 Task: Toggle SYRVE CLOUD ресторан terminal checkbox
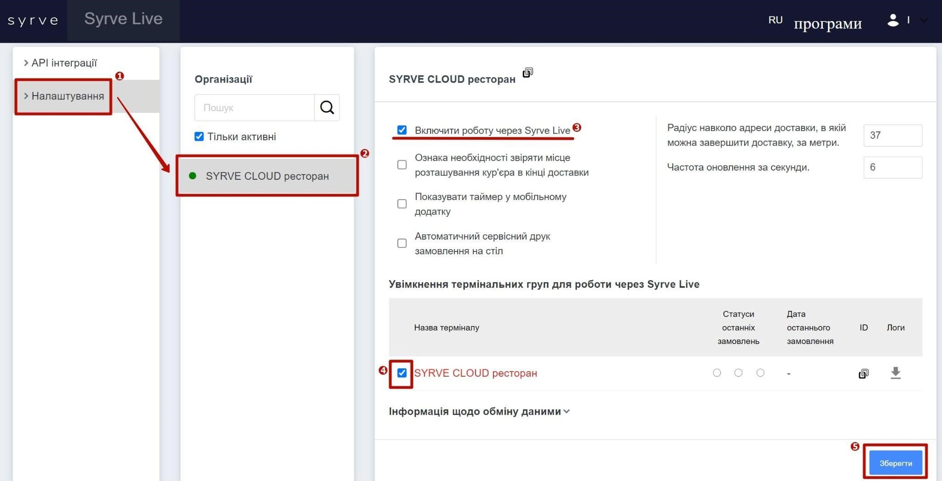coord(402,373)
